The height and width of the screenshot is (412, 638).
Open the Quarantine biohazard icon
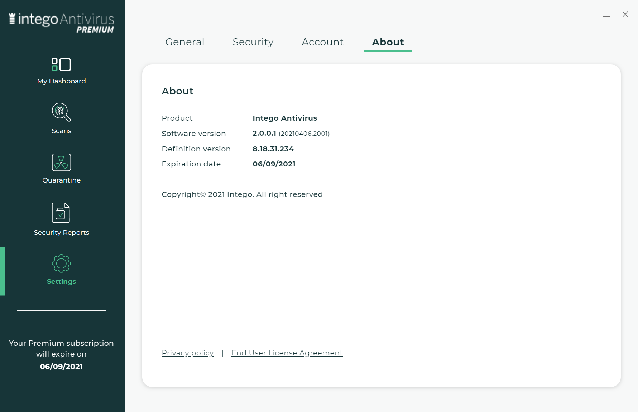click(61, 162)
